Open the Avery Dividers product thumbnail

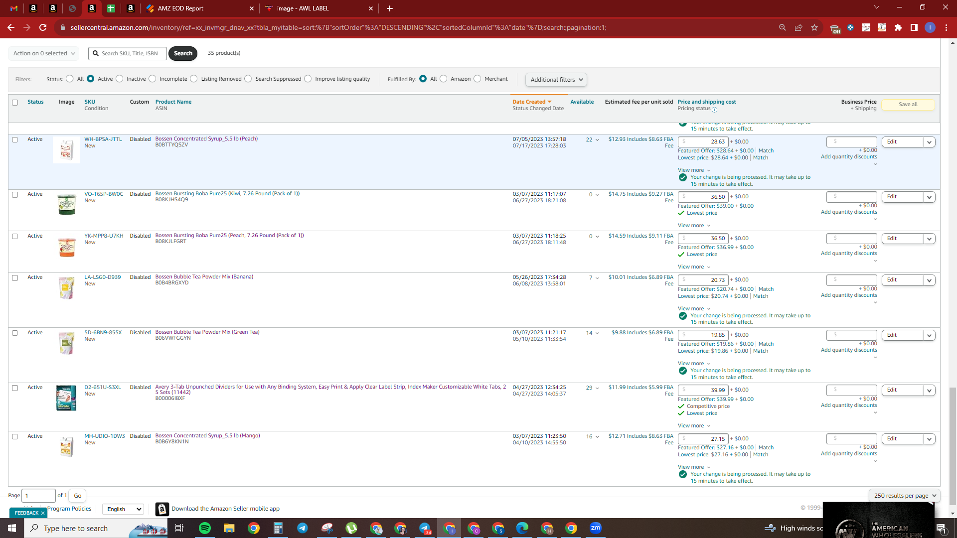[66, 398]
